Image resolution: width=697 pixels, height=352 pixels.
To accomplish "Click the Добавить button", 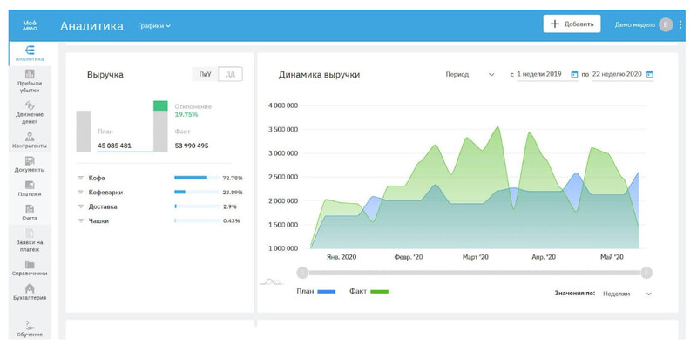I will 572,24.
